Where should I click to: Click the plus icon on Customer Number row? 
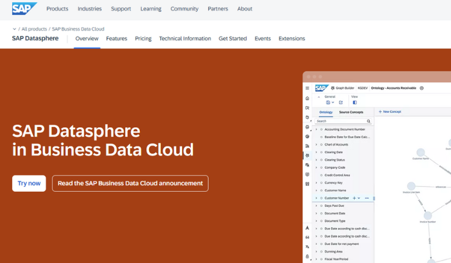click(354, 198)
